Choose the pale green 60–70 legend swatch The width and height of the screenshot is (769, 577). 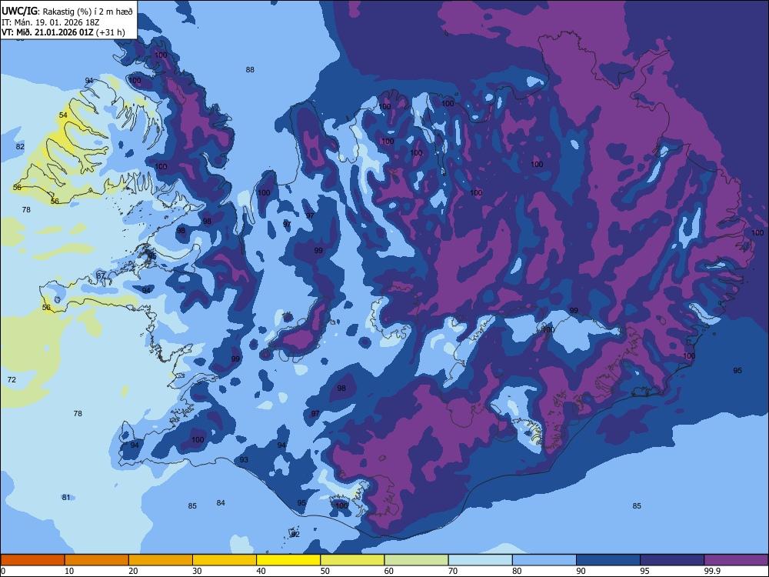[x=416, y=560]
